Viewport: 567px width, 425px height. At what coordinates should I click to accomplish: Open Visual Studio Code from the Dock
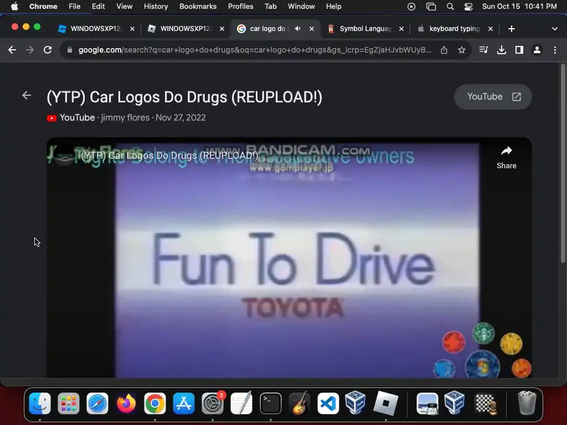328,403
